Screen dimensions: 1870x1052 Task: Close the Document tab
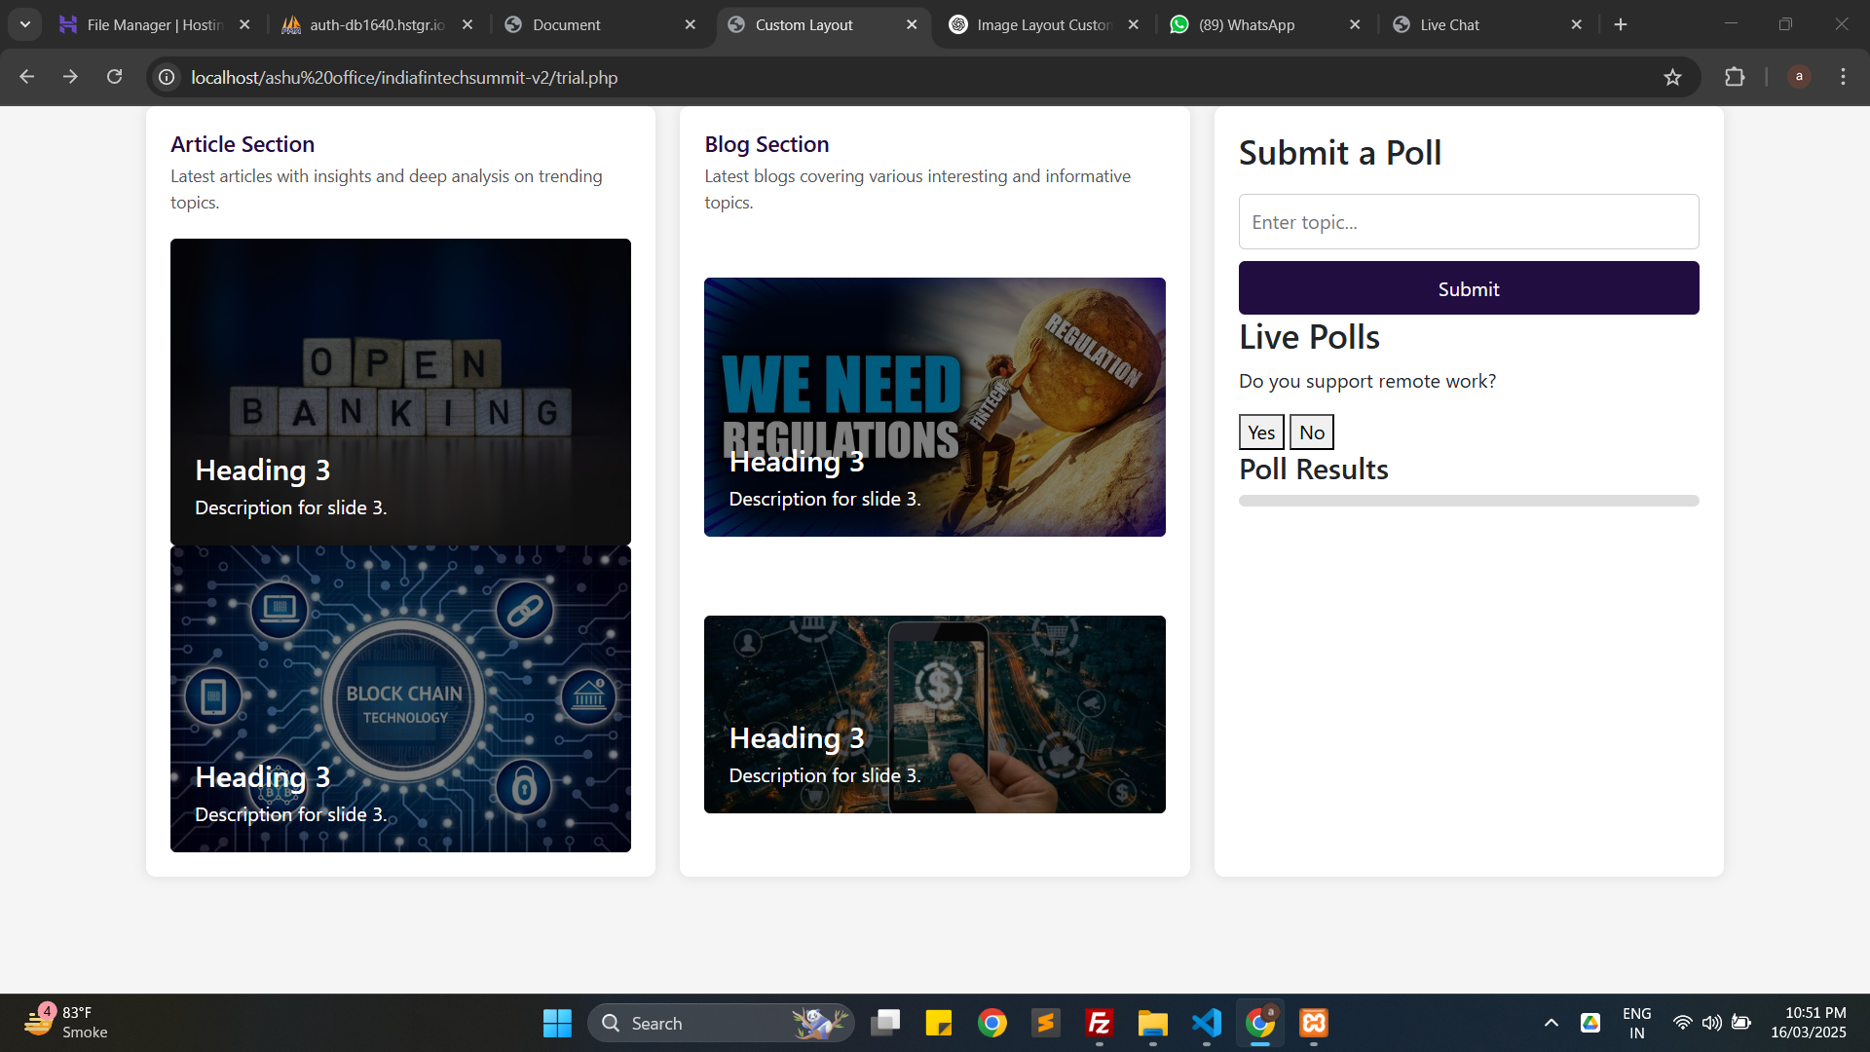pyautogui.click(x=691, y=24)
